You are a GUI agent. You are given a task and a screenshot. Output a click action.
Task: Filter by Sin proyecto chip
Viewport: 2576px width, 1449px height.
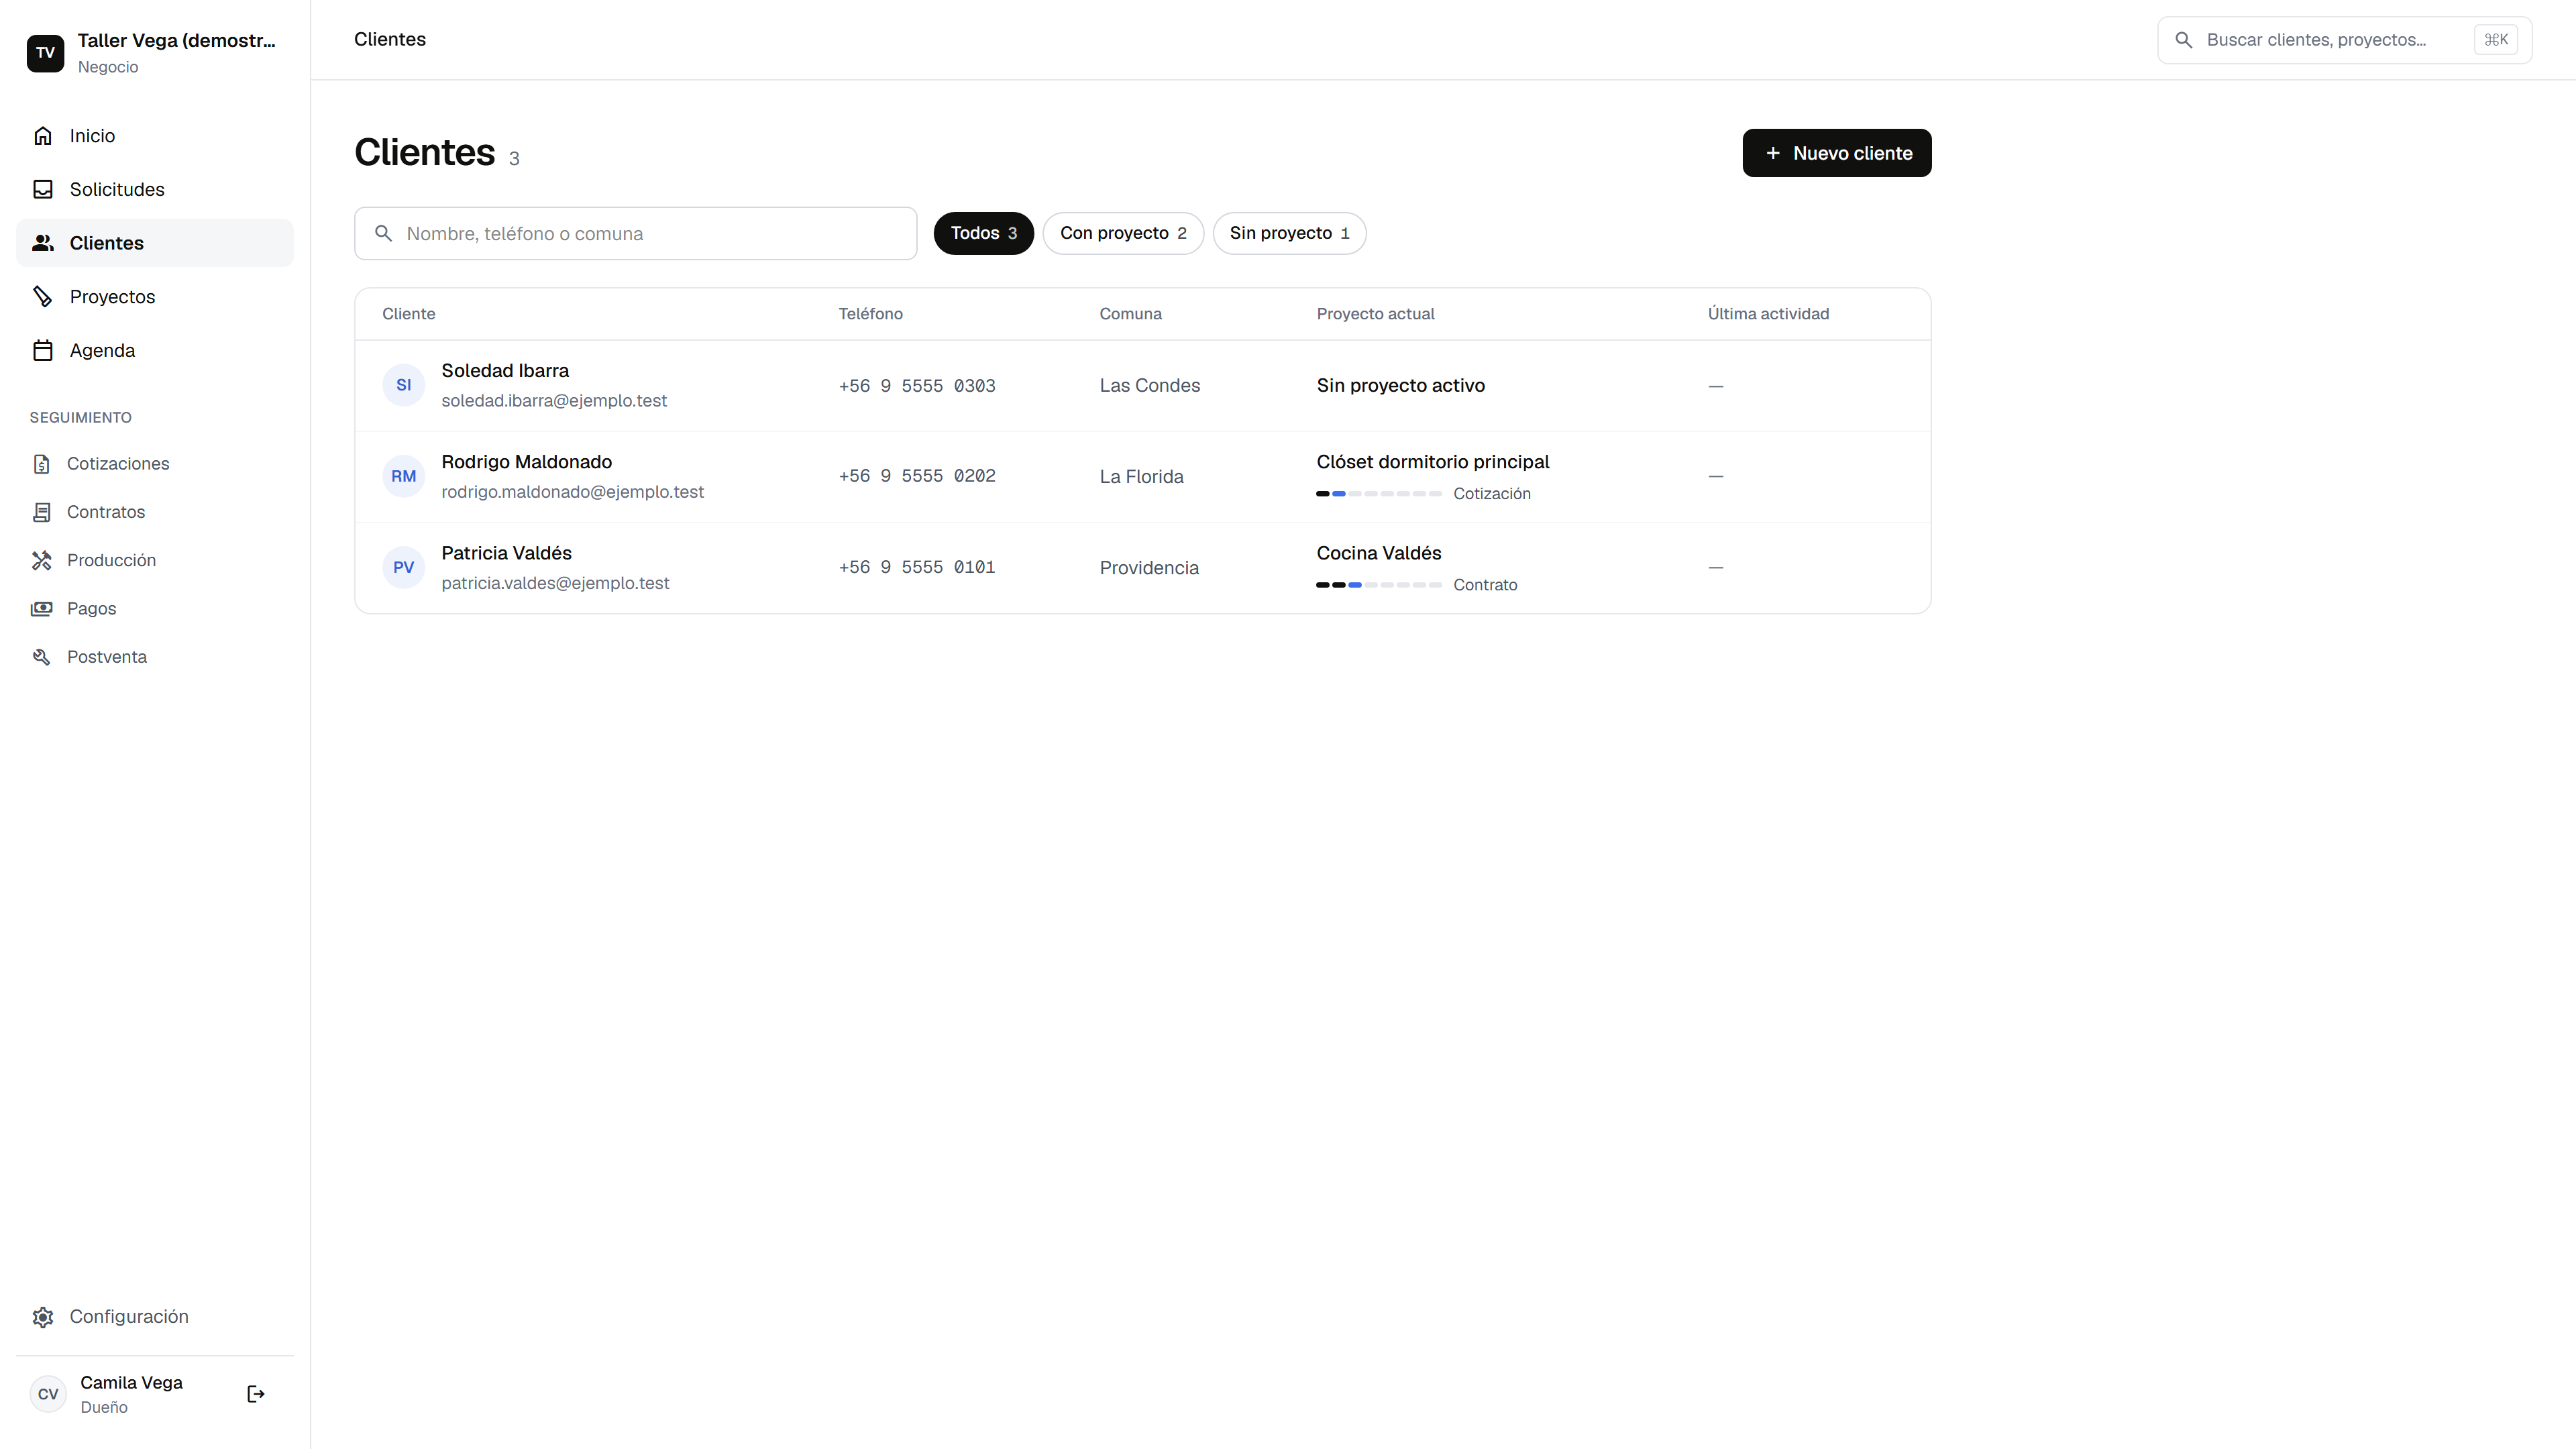point(1289,233)
